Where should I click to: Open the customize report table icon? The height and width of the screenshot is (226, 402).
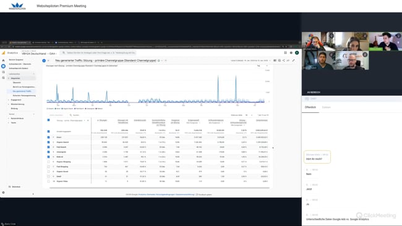click(x=279, y=61)
